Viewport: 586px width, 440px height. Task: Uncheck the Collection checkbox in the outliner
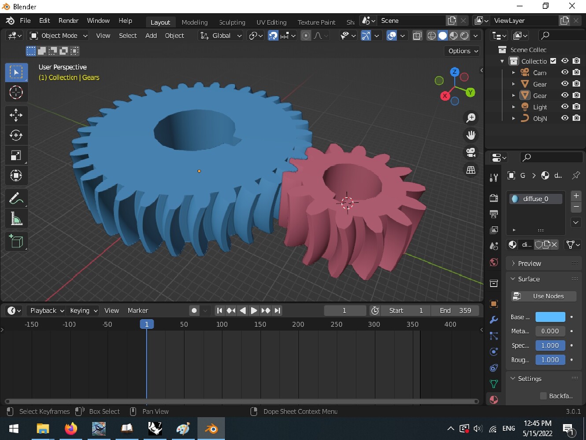click(x=553, y=61)
